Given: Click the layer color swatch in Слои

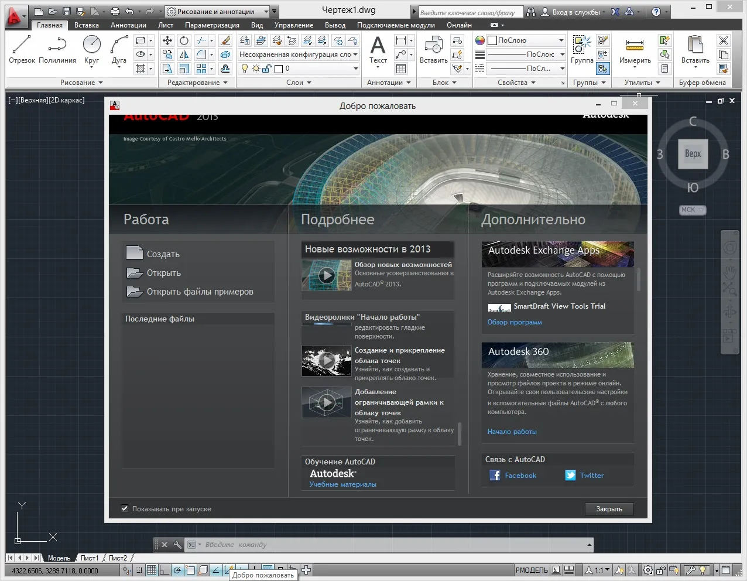Looking at the screenshot, I should click(x=279, y=69).
